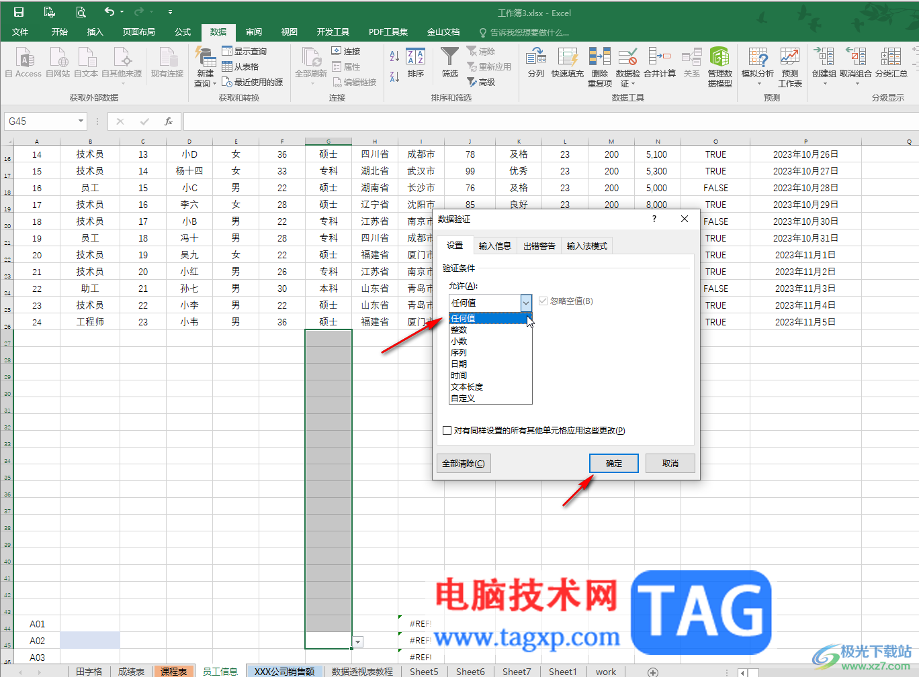Image resolution: width=919 pixels, height=677 pixels.
Task: Click the cell G45 in-cell dropdown arrow
Action: pyautogui.click(x=358, y=642)
